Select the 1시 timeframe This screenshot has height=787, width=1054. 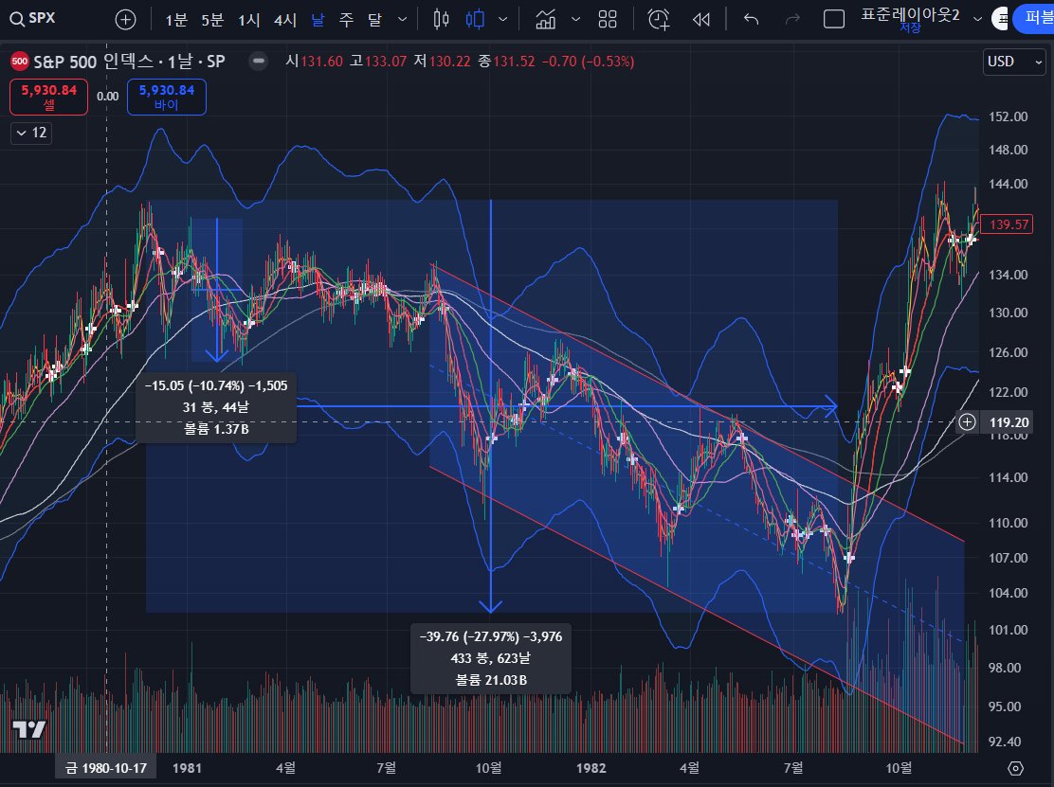248,20
